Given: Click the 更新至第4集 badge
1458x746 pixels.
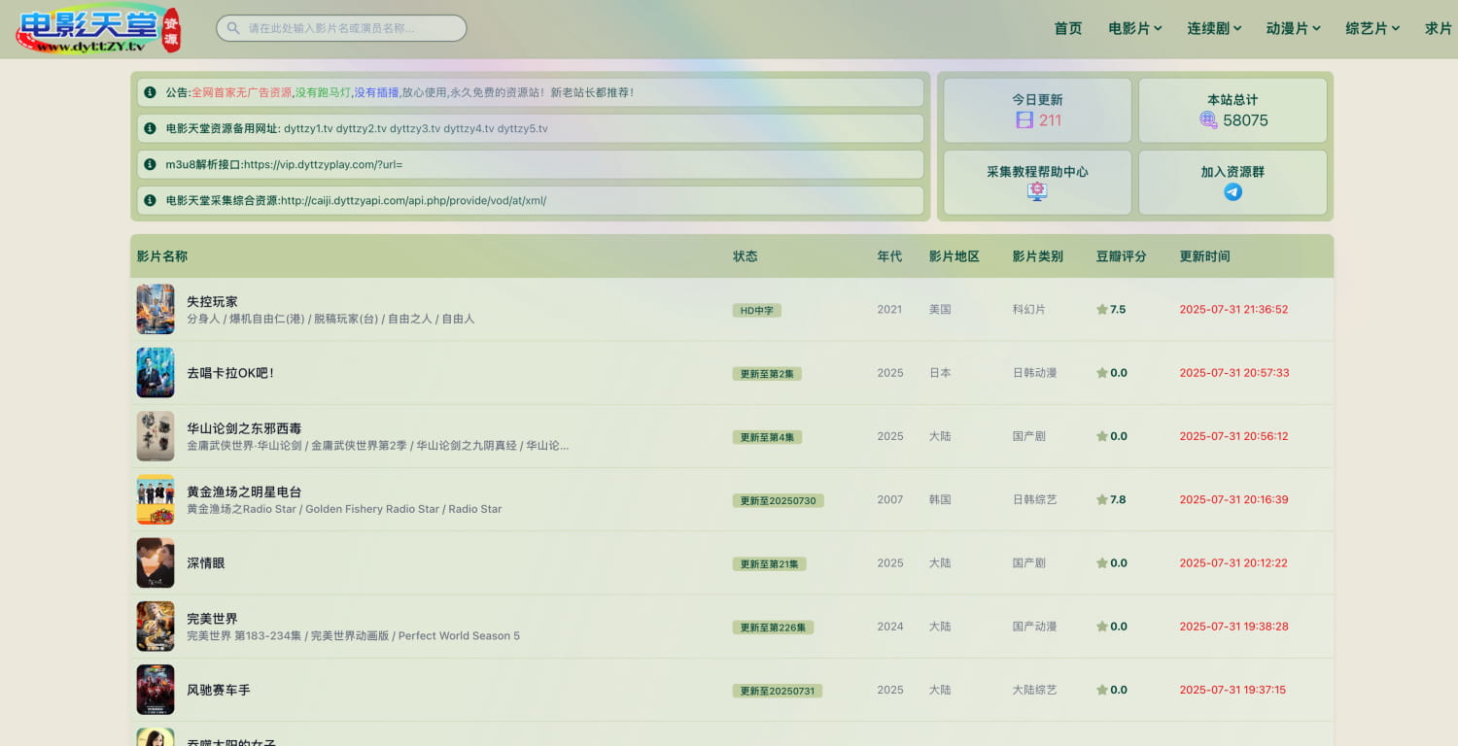Looking at the screenshot, I should (767, 437).
